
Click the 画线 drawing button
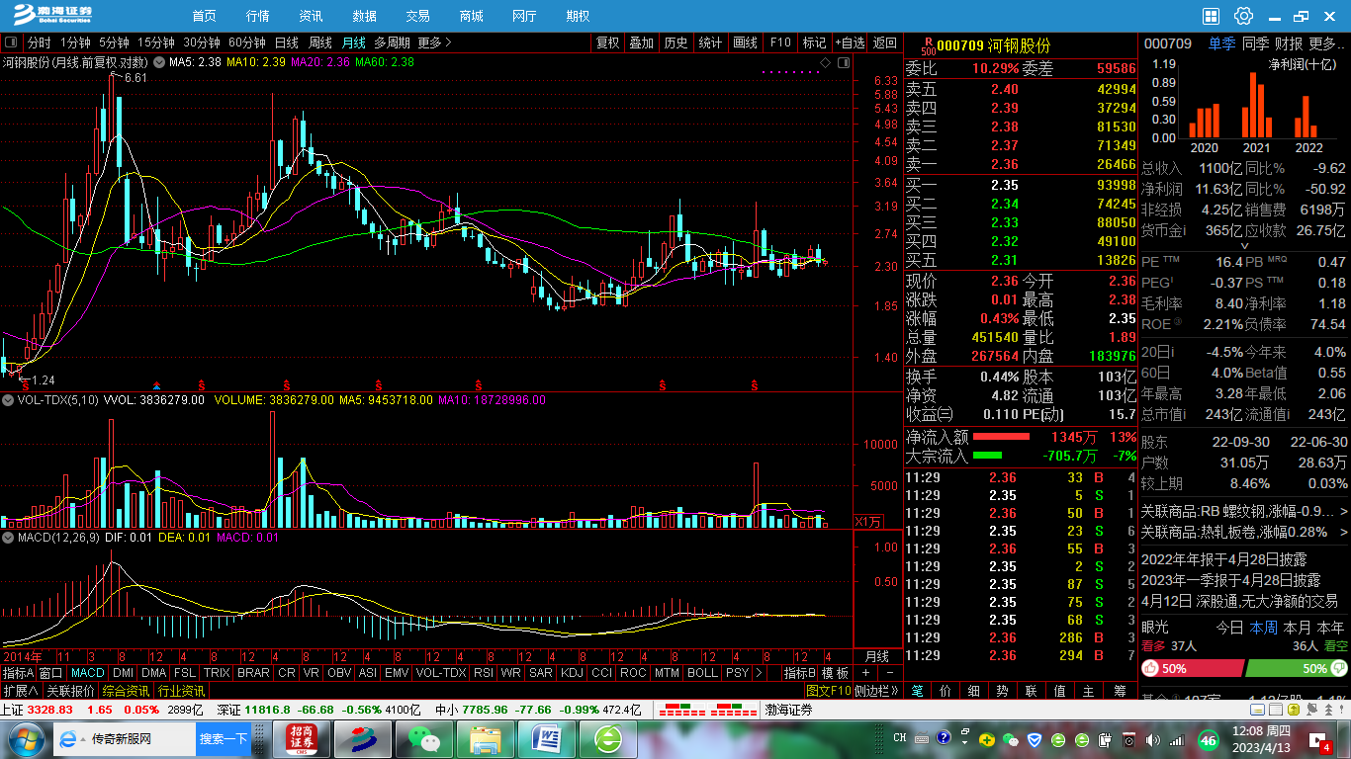click(x=745, y=42)
